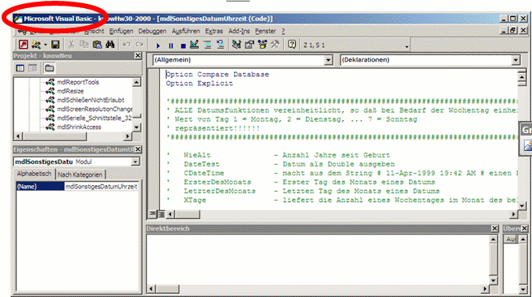Open the Add-Ins menu
The height and width of the screenshot is (297, 532).
pos(239,31)
